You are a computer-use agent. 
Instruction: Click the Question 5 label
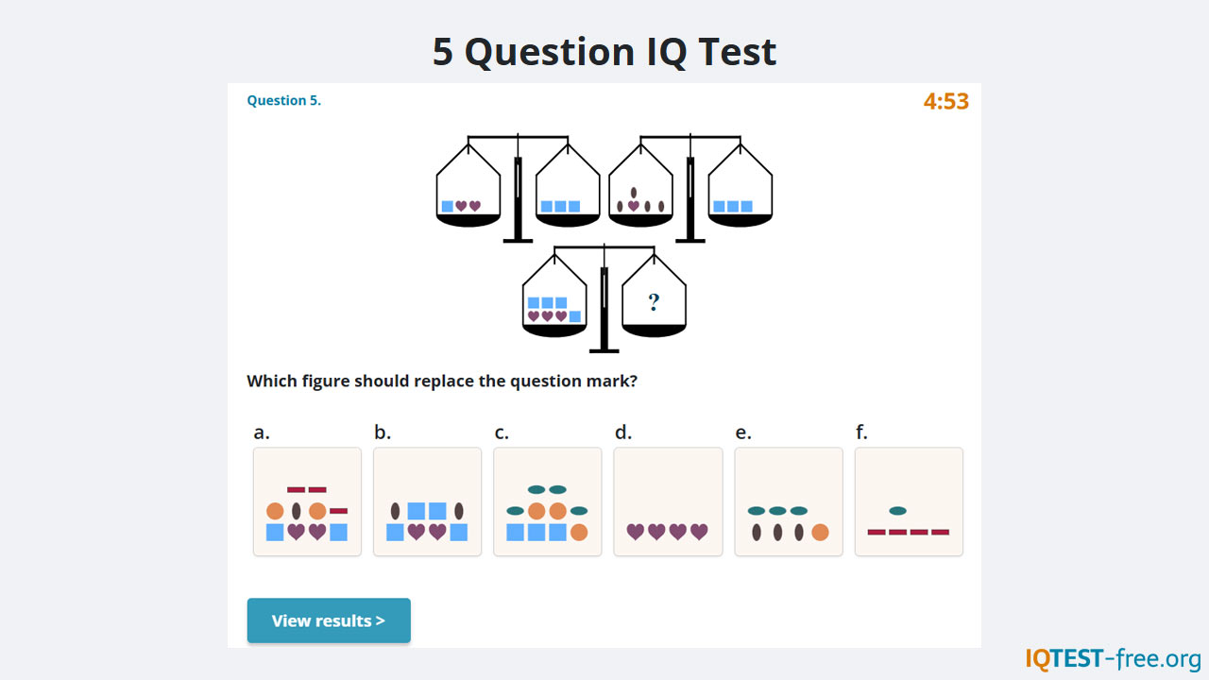coord(283,100)
